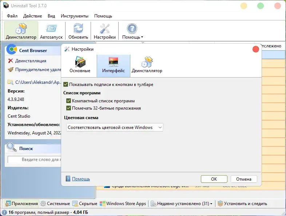The height and width of the screenshot is (216, 286).
Task: Expand the Помощь toolbar dropdown arrow
Action: [142, 37]
